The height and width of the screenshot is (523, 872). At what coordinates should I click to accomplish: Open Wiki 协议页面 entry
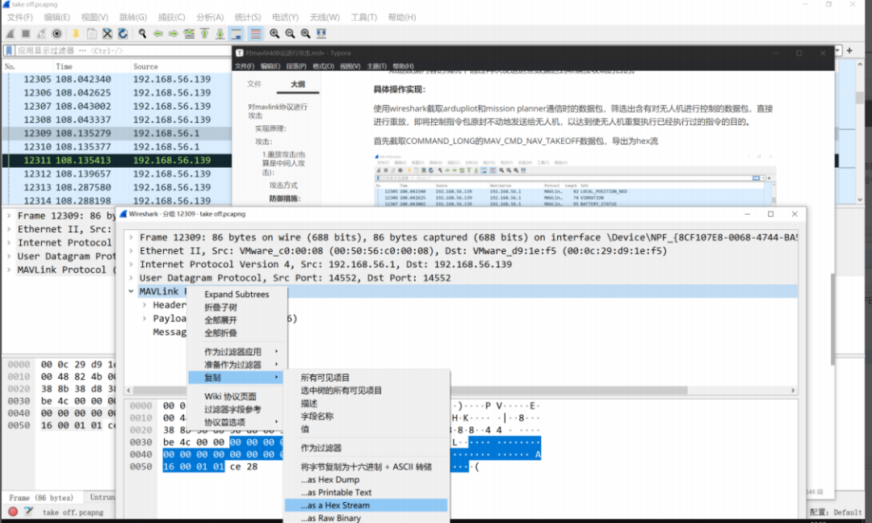(237, 396)
